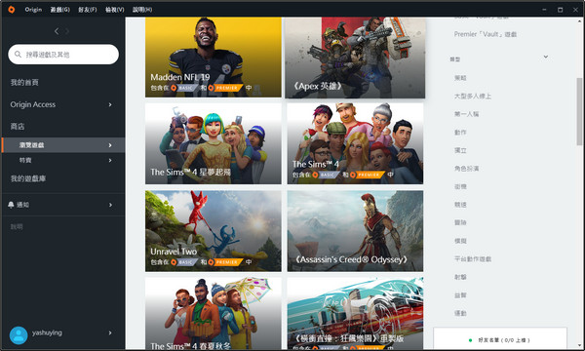
Task: Filter by 獨立 genre
Action: [460, 150]
